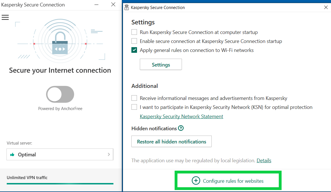Click the Additional section heading

point(145,86)
